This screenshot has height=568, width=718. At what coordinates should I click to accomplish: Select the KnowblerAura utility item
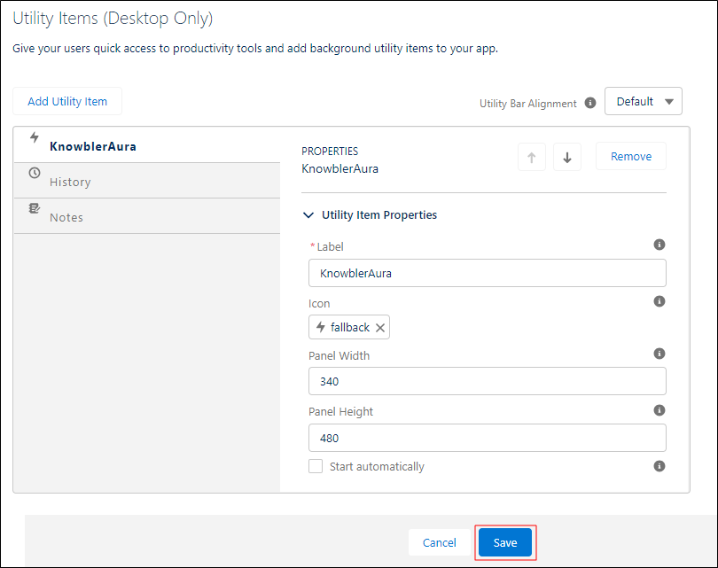tap(147, 144)
